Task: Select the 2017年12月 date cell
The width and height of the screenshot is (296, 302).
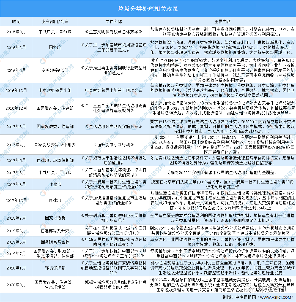Action: [16, 200]
